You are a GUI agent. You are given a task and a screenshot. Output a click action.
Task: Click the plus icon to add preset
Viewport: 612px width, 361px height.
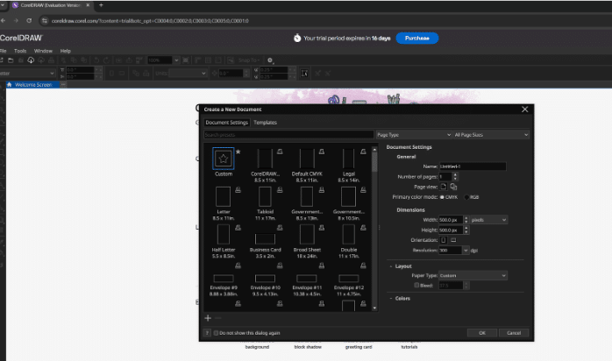click(208, 318)
